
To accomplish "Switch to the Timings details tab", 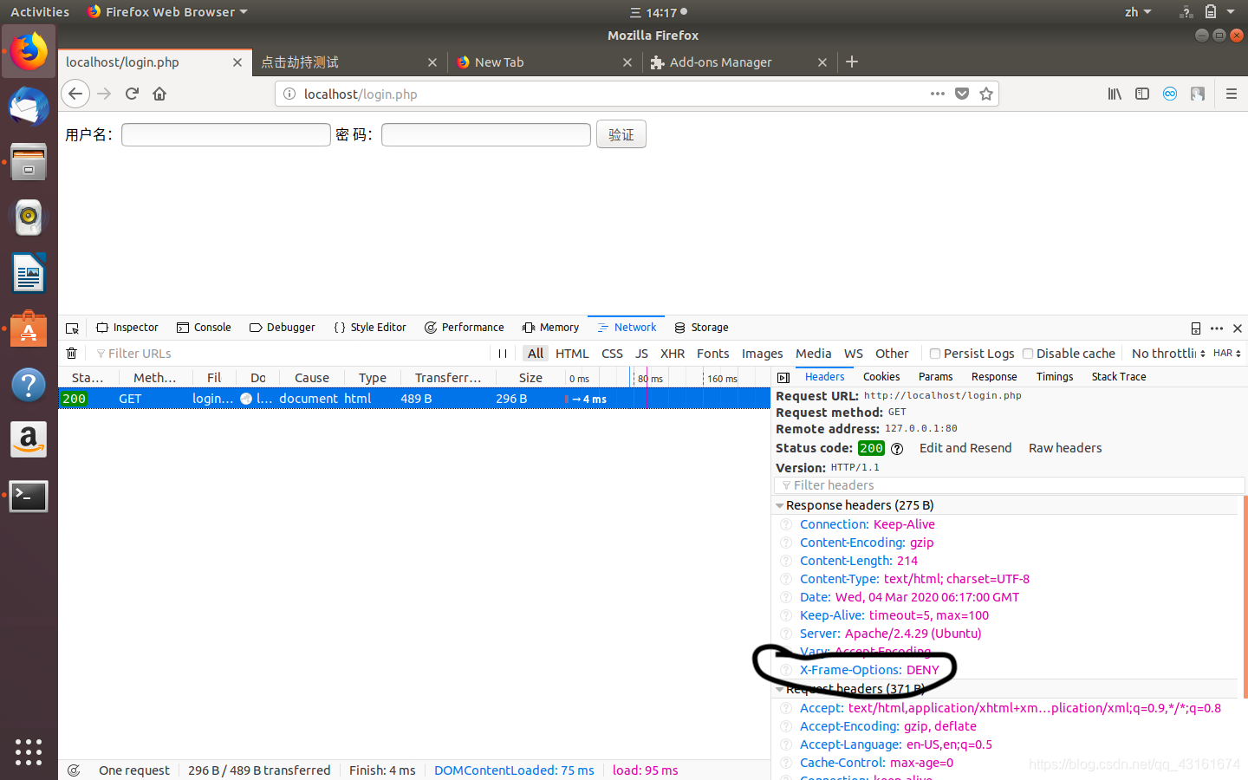I will (1055, 377).
